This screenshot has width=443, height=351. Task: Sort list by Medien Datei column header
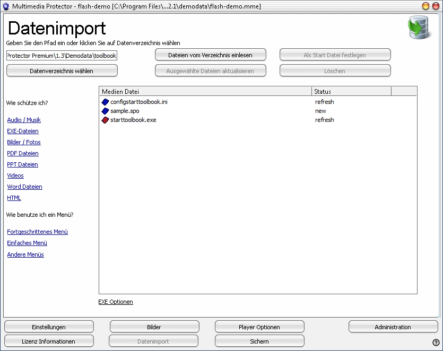[x=205, y=92]
